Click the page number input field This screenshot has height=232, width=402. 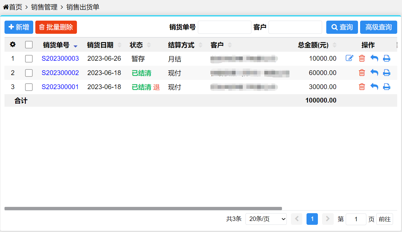point(356,219)
